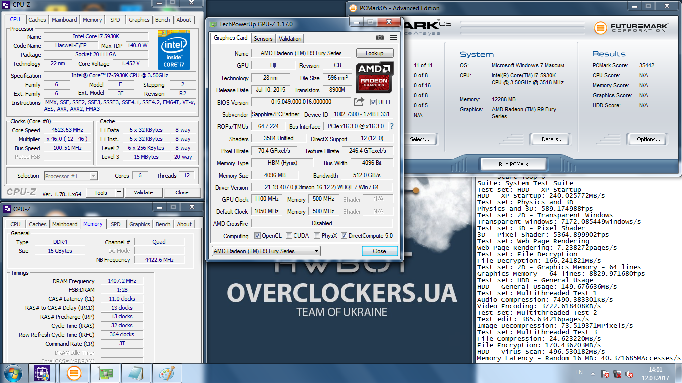Click the network status tray icon

[x=618, y=373]
